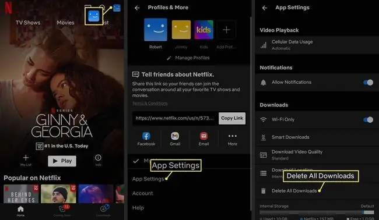The width and height of the screenshot is (379, 220).
Task: Click Delete All Downloads
Action: tap(294, 191)
